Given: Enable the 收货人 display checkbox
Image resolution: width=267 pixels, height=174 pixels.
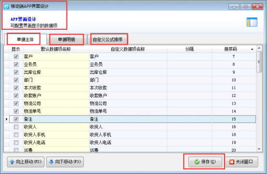Looking at the screenshot, I should coord(16,127).
